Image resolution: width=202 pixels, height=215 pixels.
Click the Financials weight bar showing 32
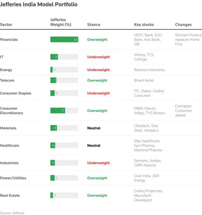point(64,39)
